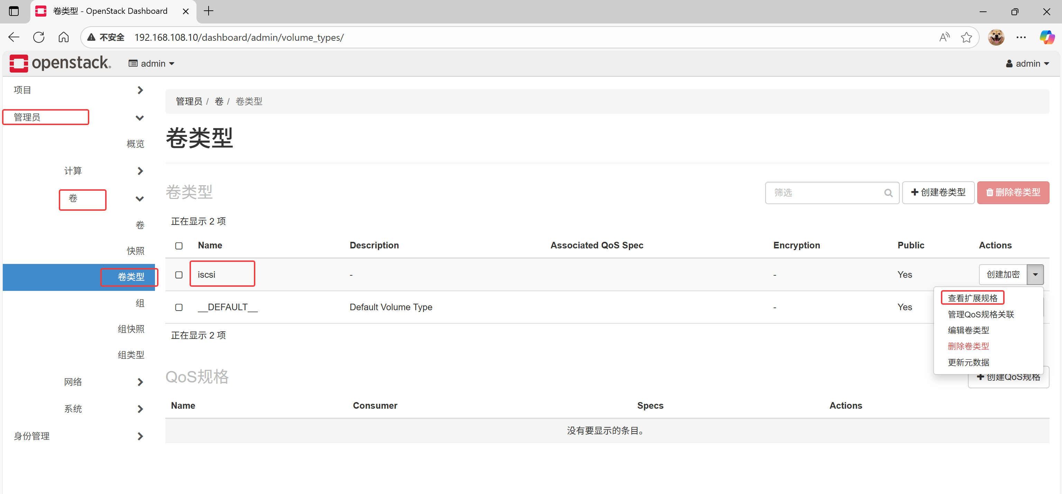Click the browser home icon
Screen dimensions: 1062x494
click(64, 37)
